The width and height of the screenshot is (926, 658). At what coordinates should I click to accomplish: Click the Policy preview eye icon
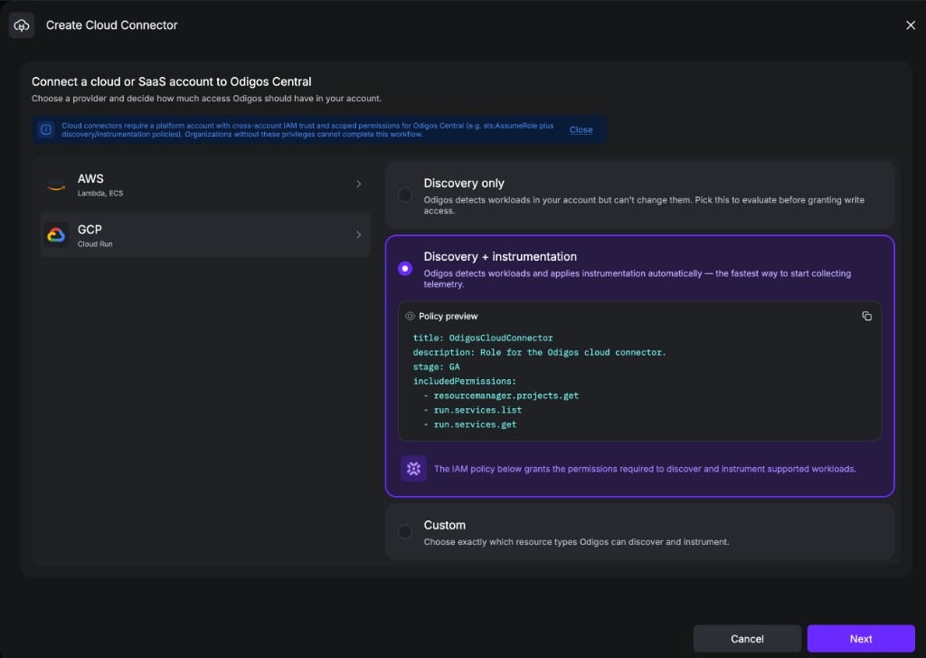(x=410, y=316)
